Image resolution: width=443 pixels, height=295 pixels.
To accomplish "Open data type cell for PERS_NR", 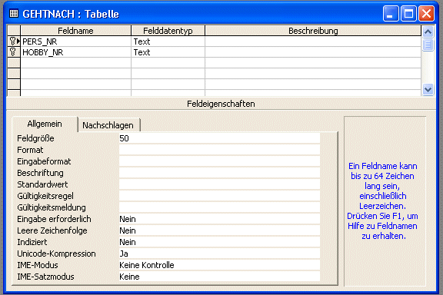I will (x=168, y=41).
